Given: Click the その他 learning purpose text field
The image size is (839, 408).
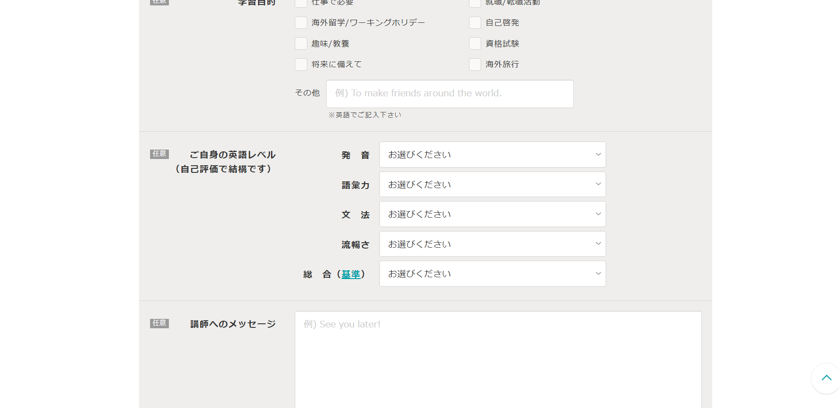Looking at the screenshot, I should click(x=449, y=94).
